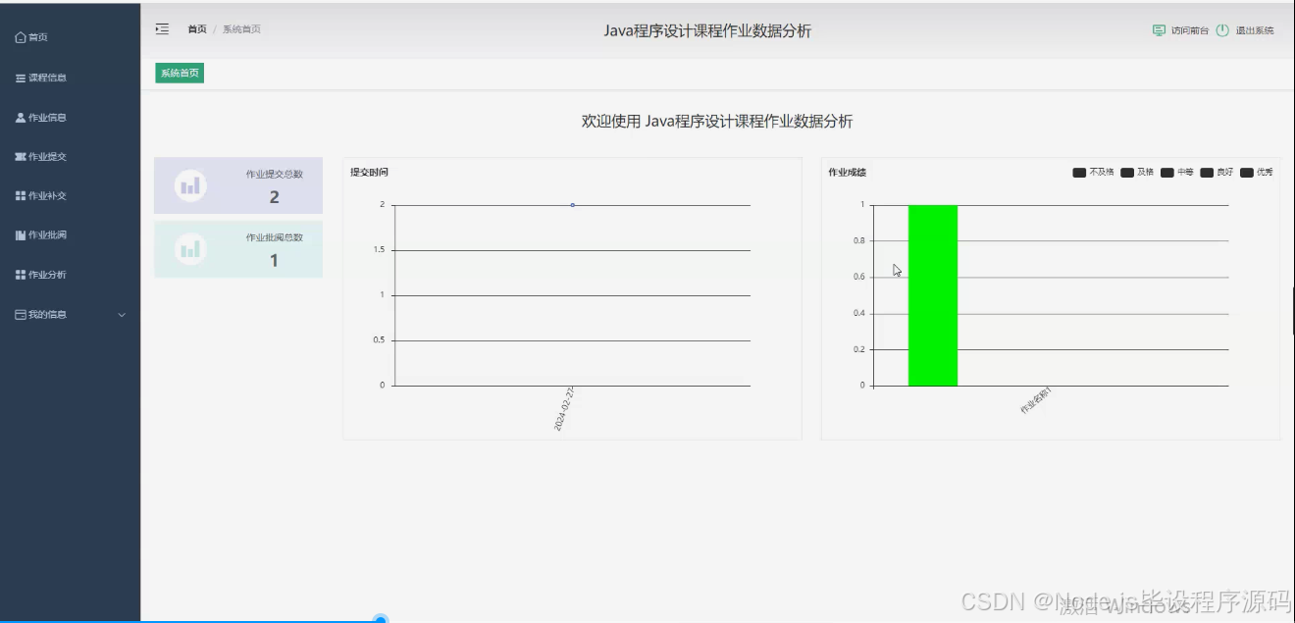Switch to the 系统首页 tab
The width and height of the screenshot is (1295, 623).
[x=179, y=73]
